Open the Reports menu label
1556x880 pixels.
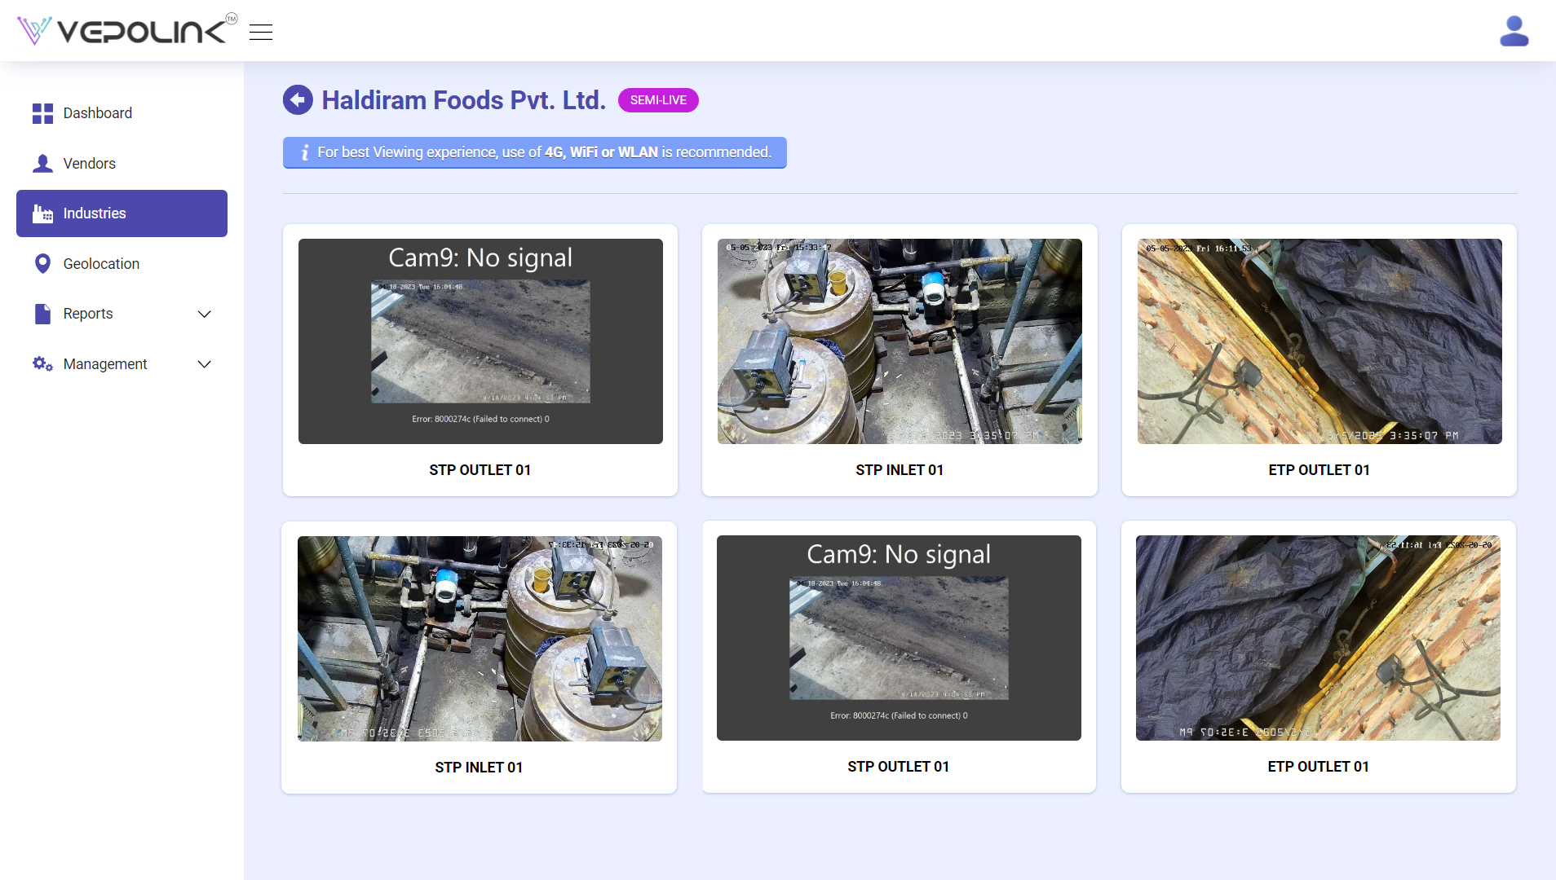coord(88,314)
